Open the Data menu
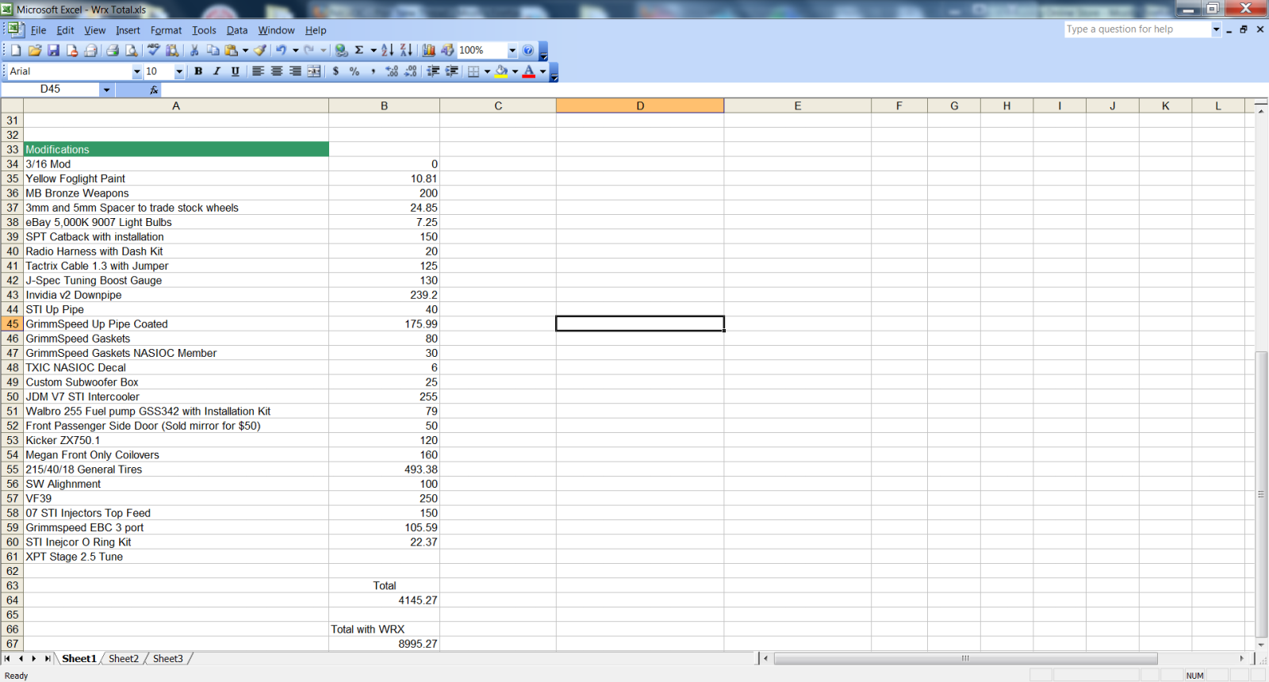1269x682 pixels. (236, 30)
